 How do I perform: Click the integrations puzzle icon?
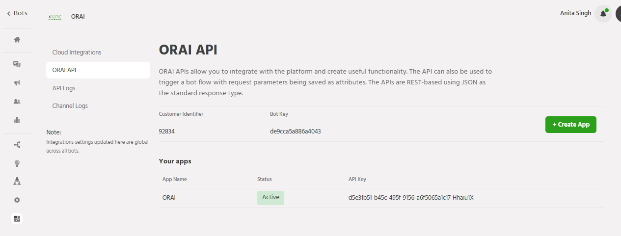click(x=17, y=219)
